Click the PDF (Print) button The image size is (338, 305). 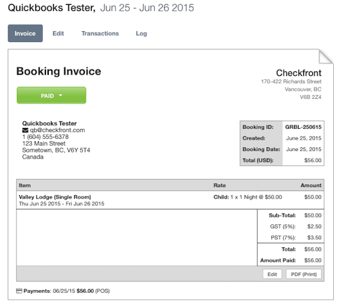tap(303, 274)
